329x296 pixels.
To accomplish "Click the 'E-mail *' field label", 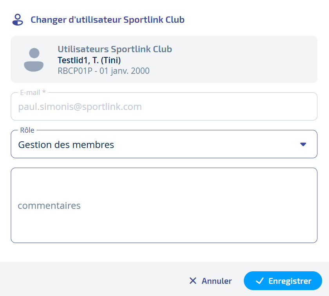I will tap(33, 93).
